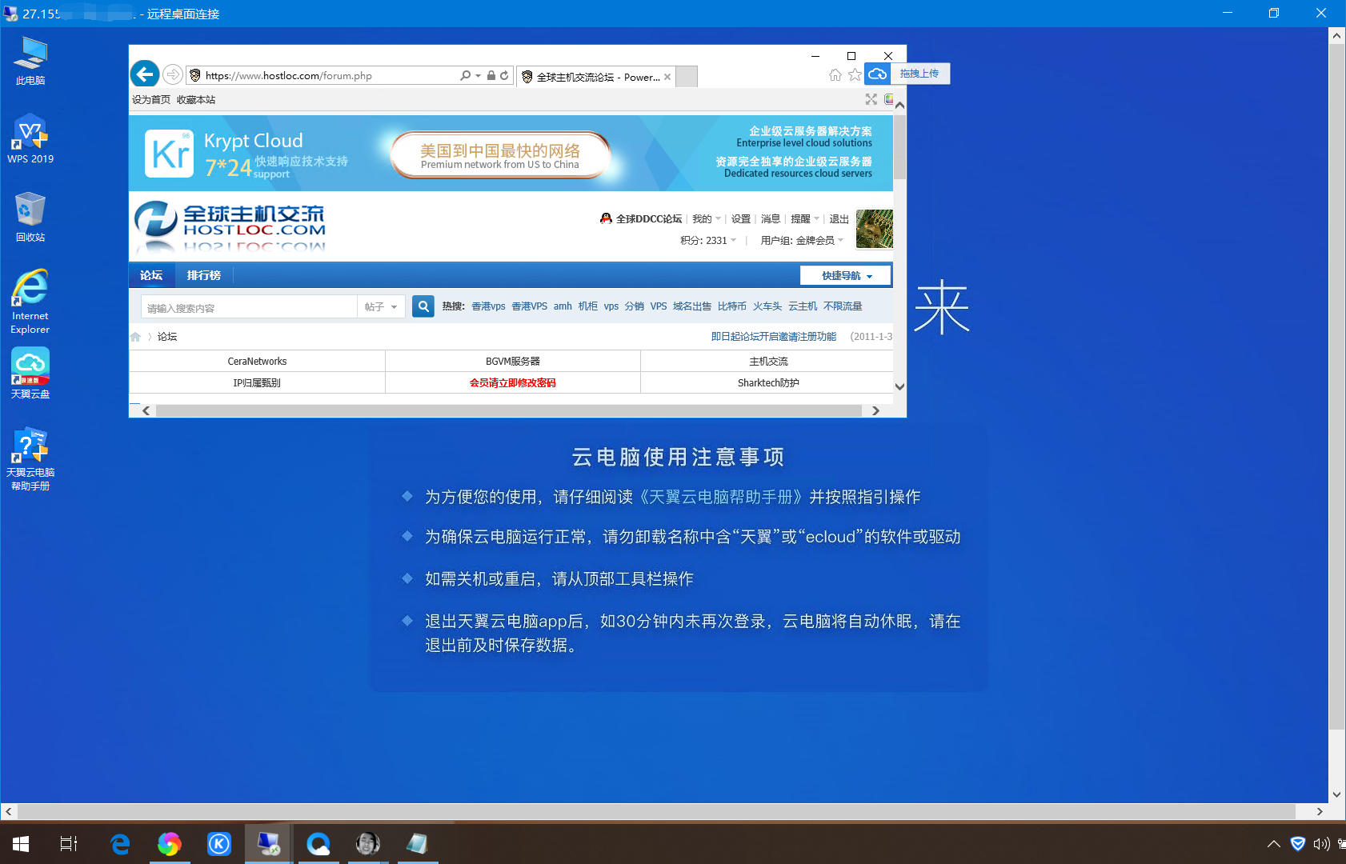
Task: Open the volume slider from the tray speaker icon
Action: point(1322,843)
